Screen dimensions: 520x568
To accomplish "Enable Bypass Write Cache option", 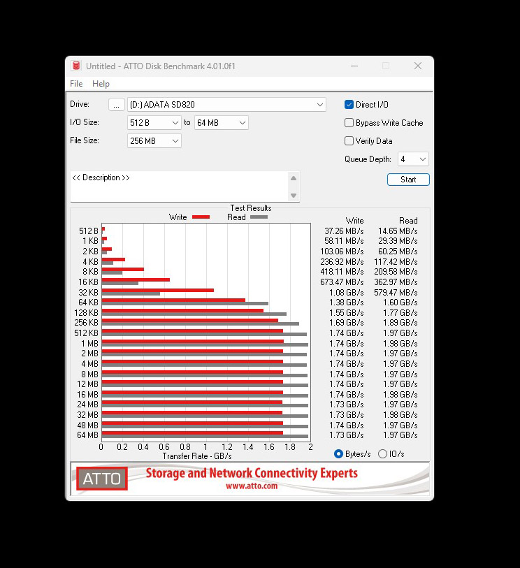I will 349,123.
